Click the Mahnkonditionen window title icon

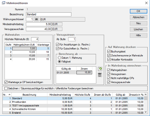4,3
